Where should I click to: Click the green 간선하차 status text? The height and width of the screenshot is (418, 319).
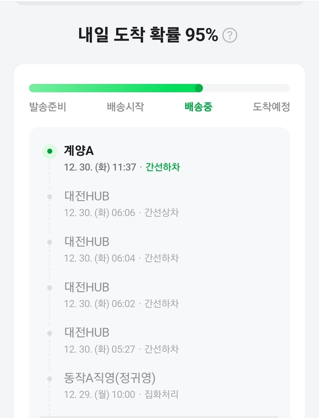tap(163, 167)
